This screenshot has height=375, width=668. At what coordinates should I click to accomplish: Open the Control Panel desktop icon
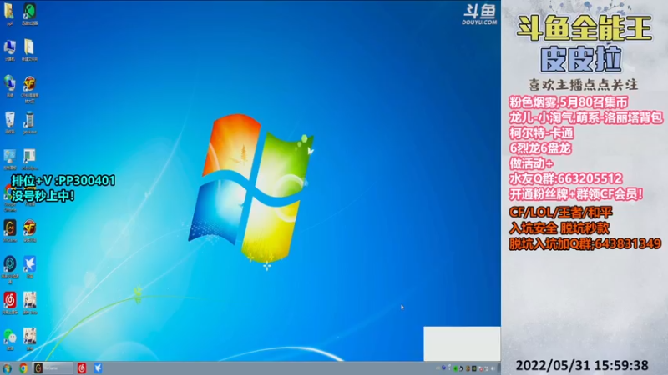click(9, 157)
